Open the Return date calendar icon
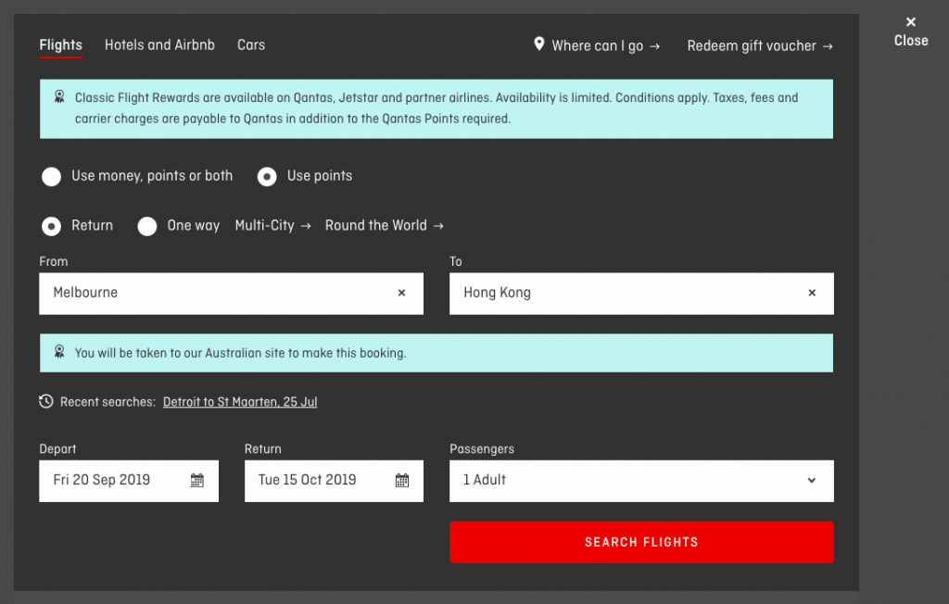This screenshot has height=604, width=949. (402, 481)
